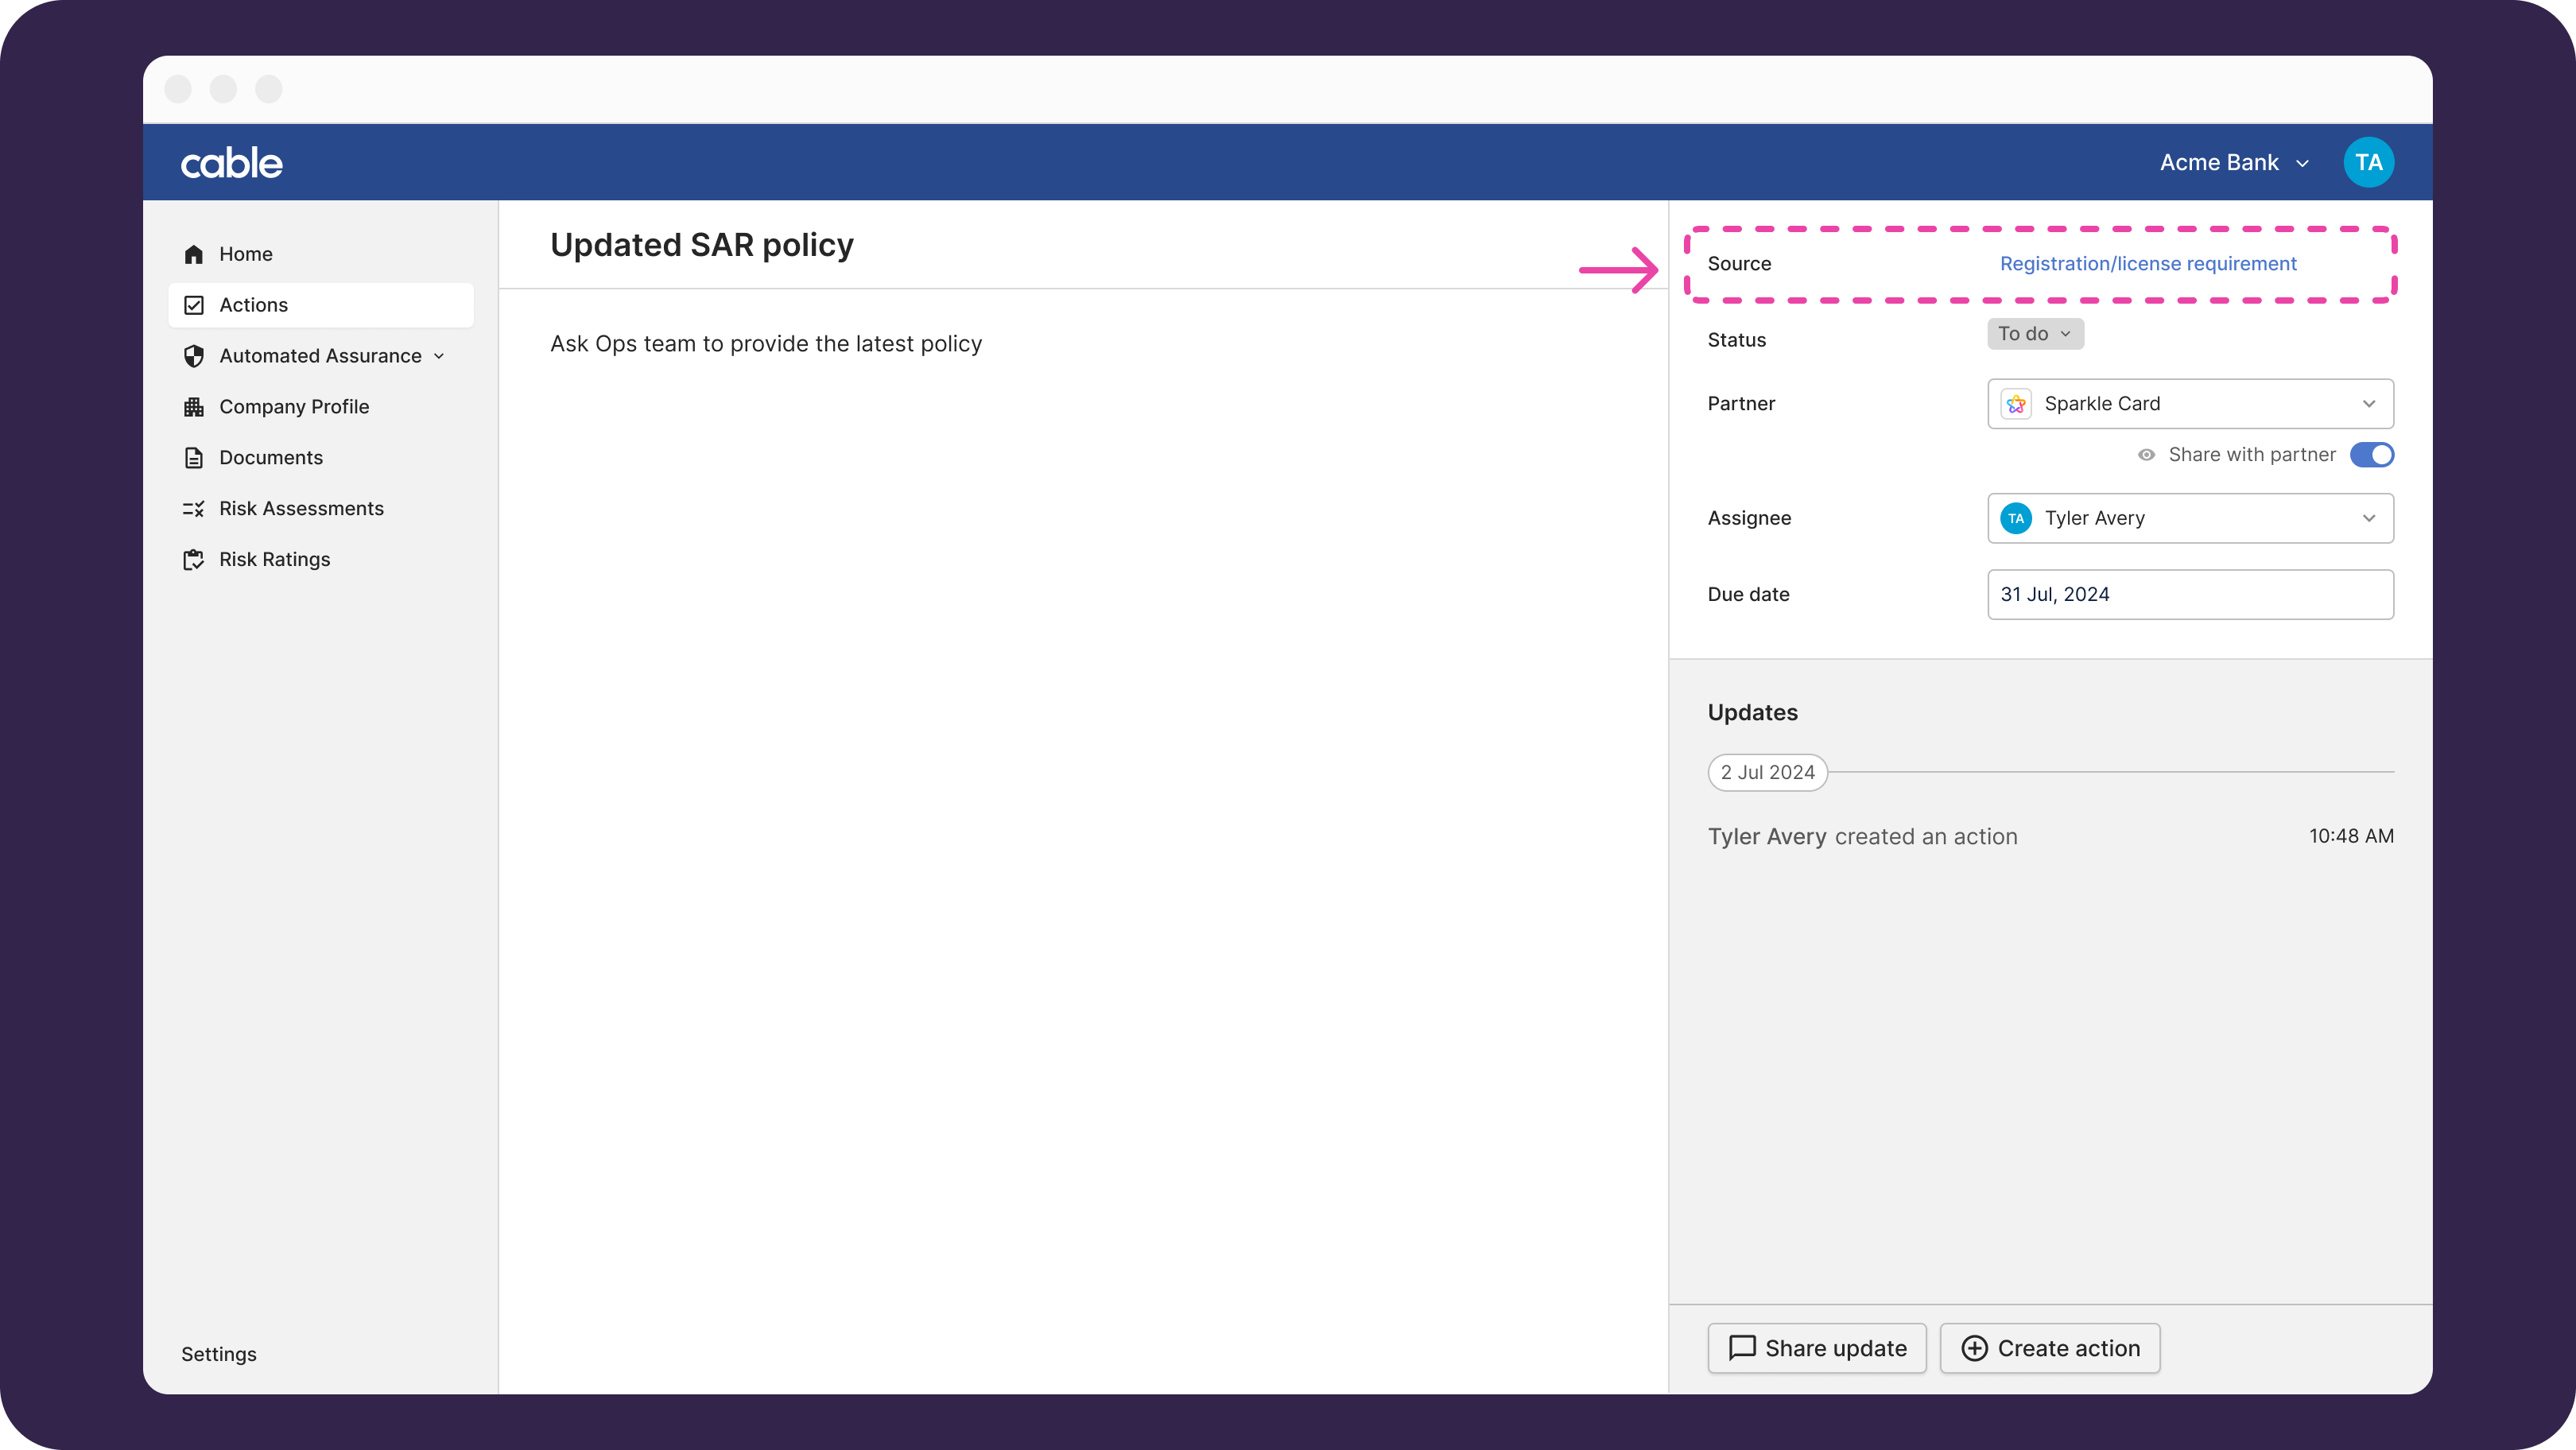This screenshot has width=2576, height=1450.
Task: Open Settings in the sidebar
Action: click(x=219, y=1354)
